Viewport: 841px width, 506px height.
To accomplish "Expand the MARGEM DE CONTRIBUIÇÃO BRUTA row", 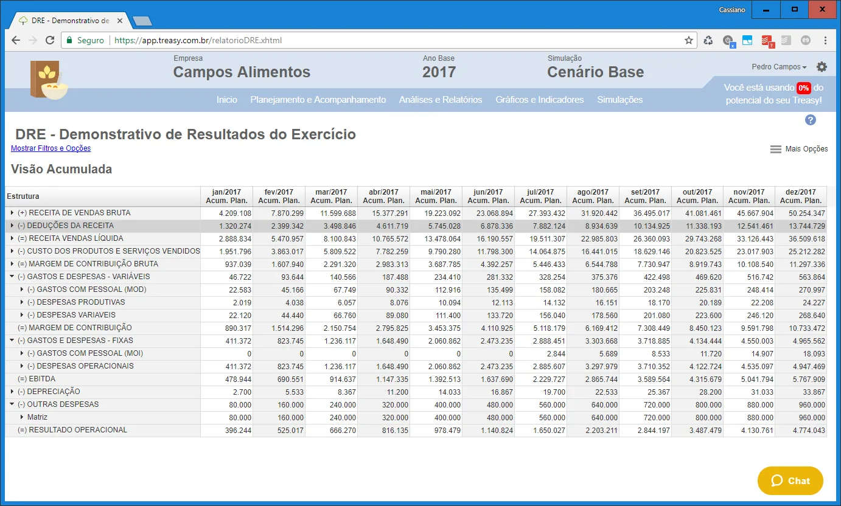I will point(12,264).
